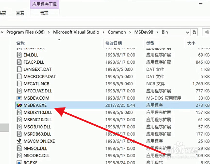This screenshot has height=164, width=210.
Task: Sort files by the 大小 column header
Action: [x=191, y=43]
